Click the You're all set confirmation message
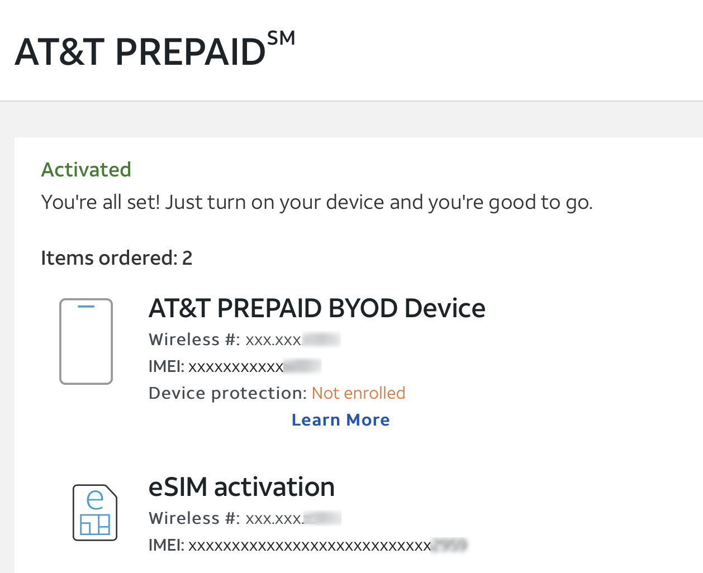This screenshot has height=573, width=703. tap(317, 202)
